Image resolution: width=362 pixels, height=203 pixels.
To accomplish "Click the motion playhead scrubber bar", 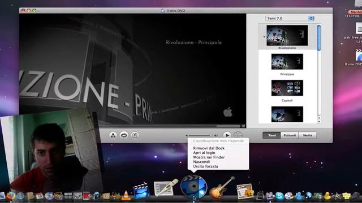I will tap(170, 126).
